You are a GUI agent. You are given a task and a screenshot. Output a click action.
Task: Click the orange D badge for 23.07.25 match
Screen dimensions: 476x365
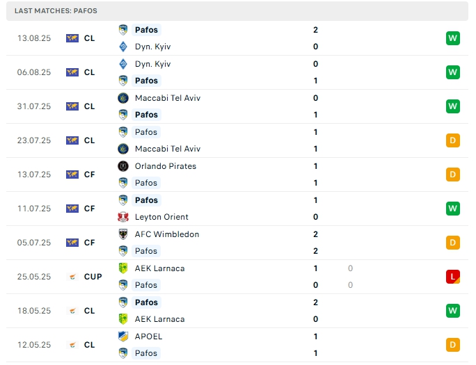pyautogui.click(x=453, y=140)
